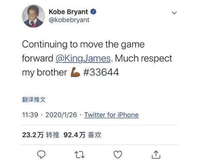Expand the tweet options chevron

174,13
